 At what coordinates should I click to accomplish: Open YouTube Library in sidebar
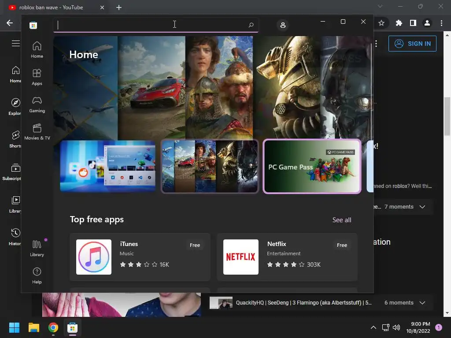point(15,204)
